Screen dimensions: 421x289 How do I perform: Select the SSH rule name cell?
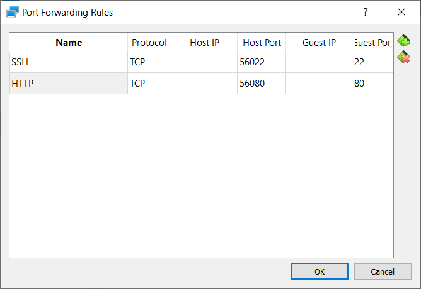pyautogui.click(x=69, y=63)
